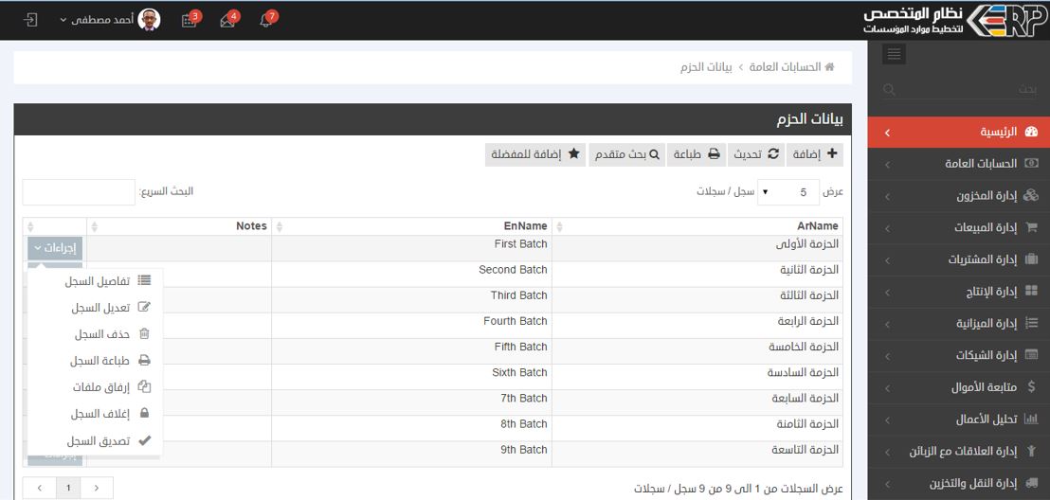This screenshot has width=1050, height=500.
Task: Click the sort arrows on ArName column
Action: tap(559, 226)
